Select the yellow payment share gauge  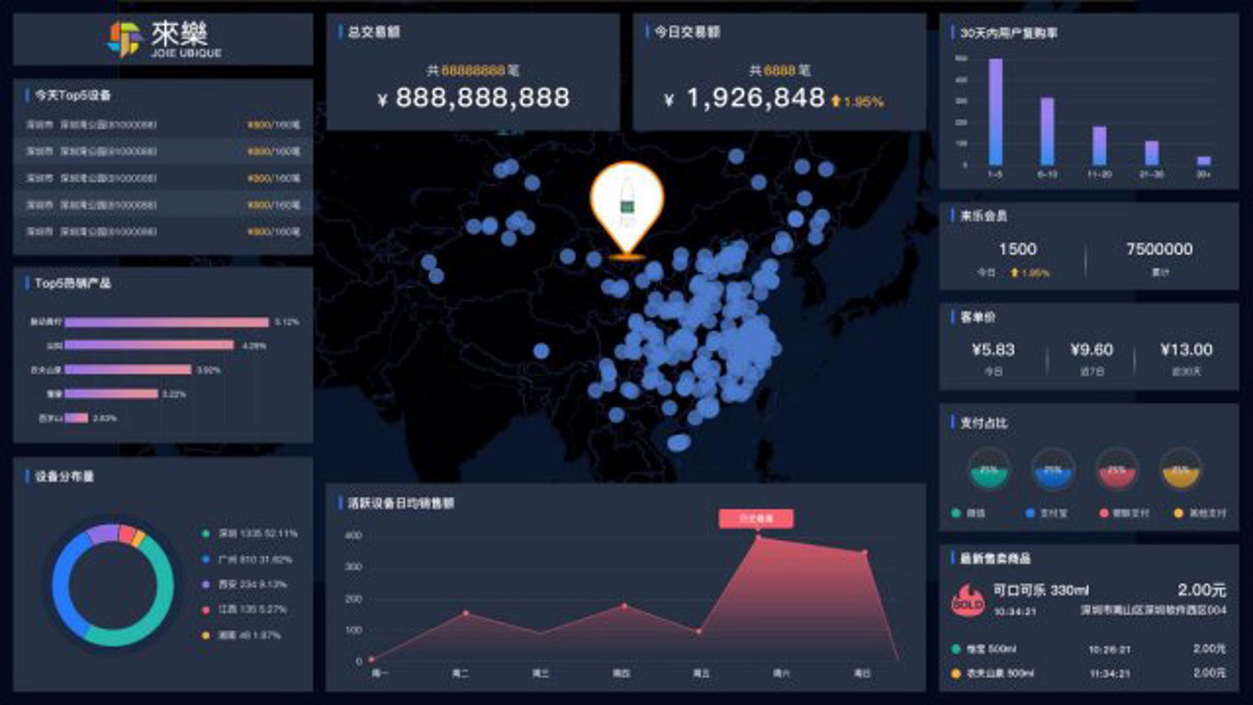click(x=1181, y=469)
